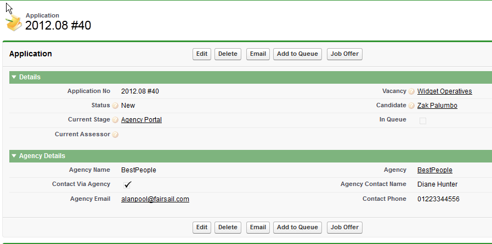Screen dimensions: 492x244
Task: Click the top Add to Queue button
Action: pos(297,54)
